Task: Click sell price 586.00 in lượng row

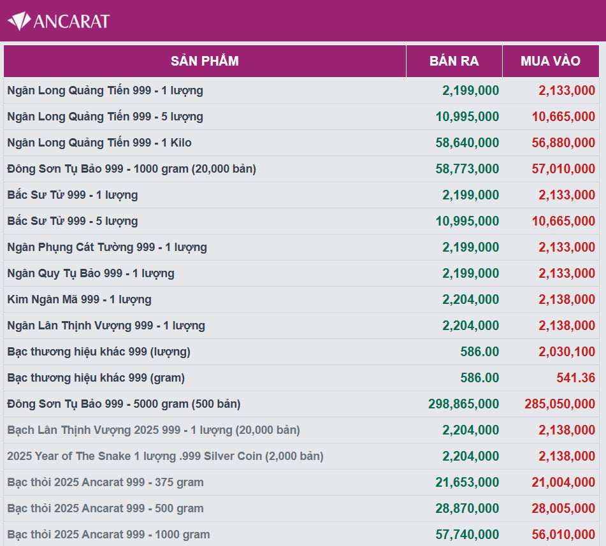Action: point(480,352)
